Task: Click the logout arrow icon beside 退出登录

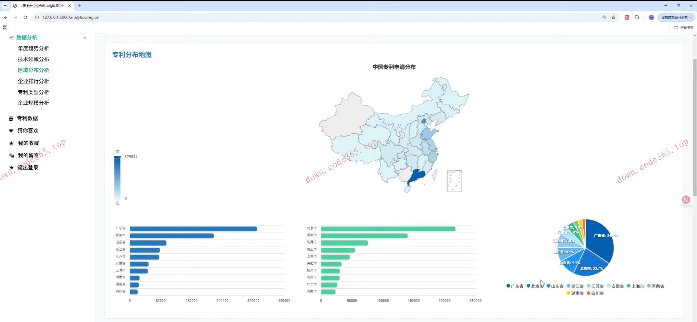Action: pos(11,168)
